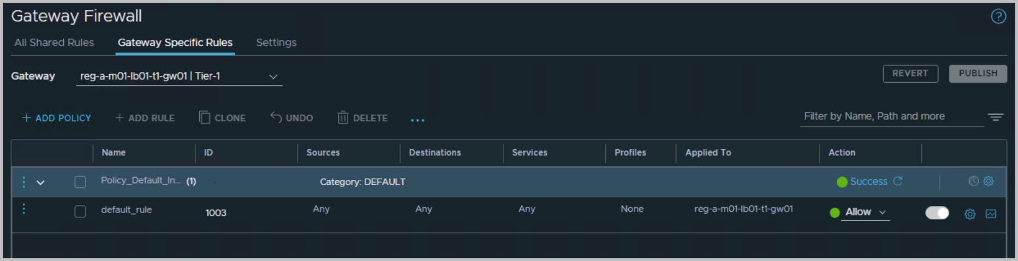Viewport: 1018px width, 261px height.
Task: Open the policy settings gear icon
Action: point(989,181)
